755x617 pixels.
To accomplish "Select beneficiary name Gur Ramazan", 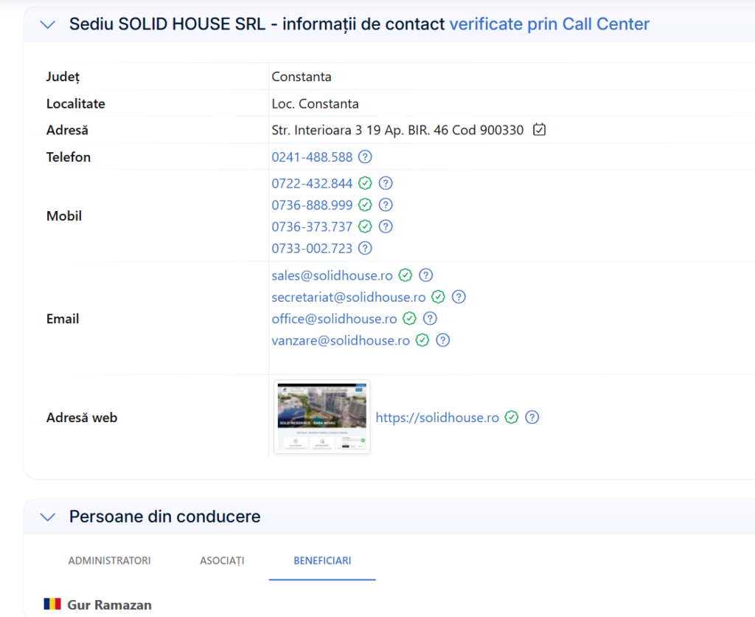I will tap(109, 605).
